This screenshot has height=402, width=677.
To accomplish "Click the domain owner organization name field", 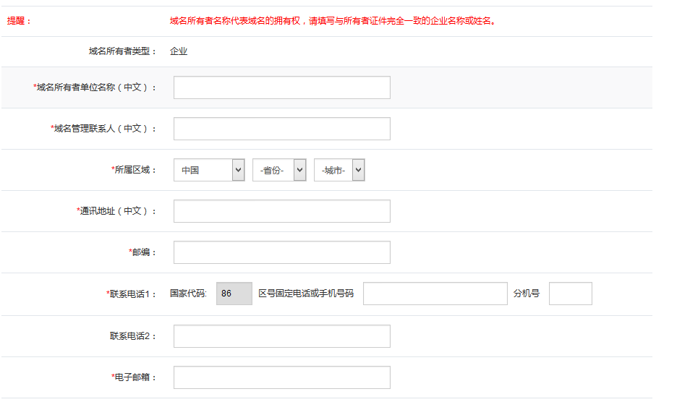I will point(282,87).
